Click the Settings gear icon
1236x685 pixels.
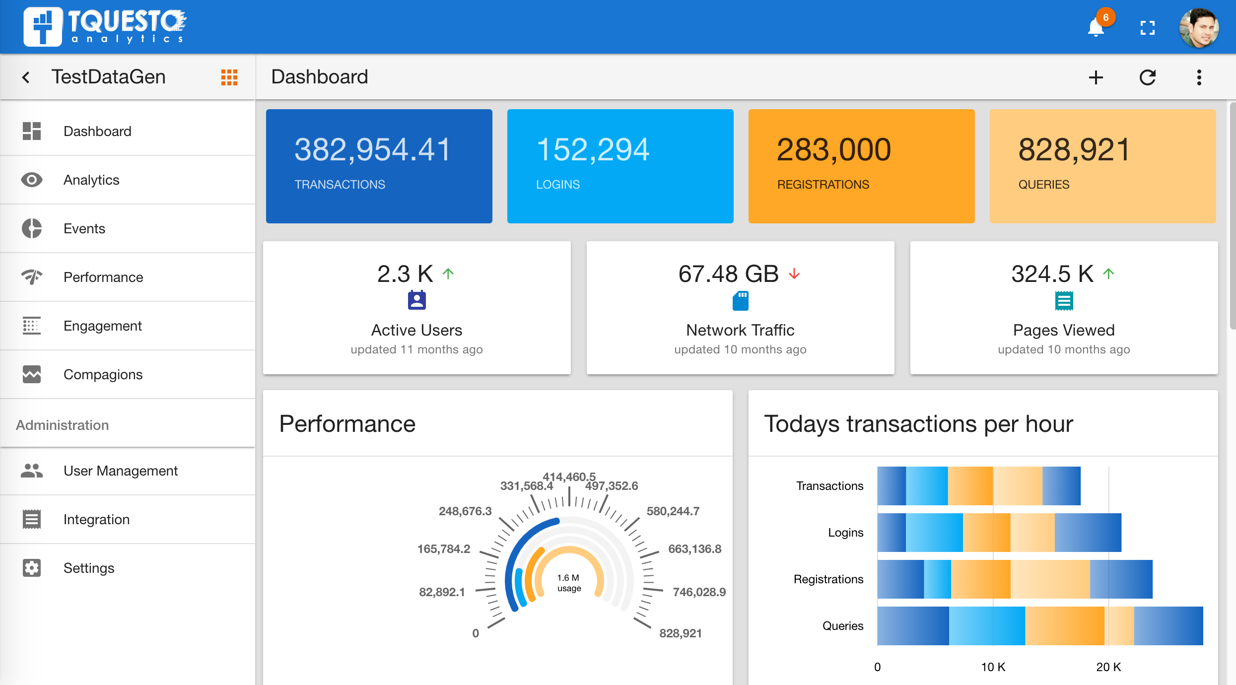click(32, 568)
